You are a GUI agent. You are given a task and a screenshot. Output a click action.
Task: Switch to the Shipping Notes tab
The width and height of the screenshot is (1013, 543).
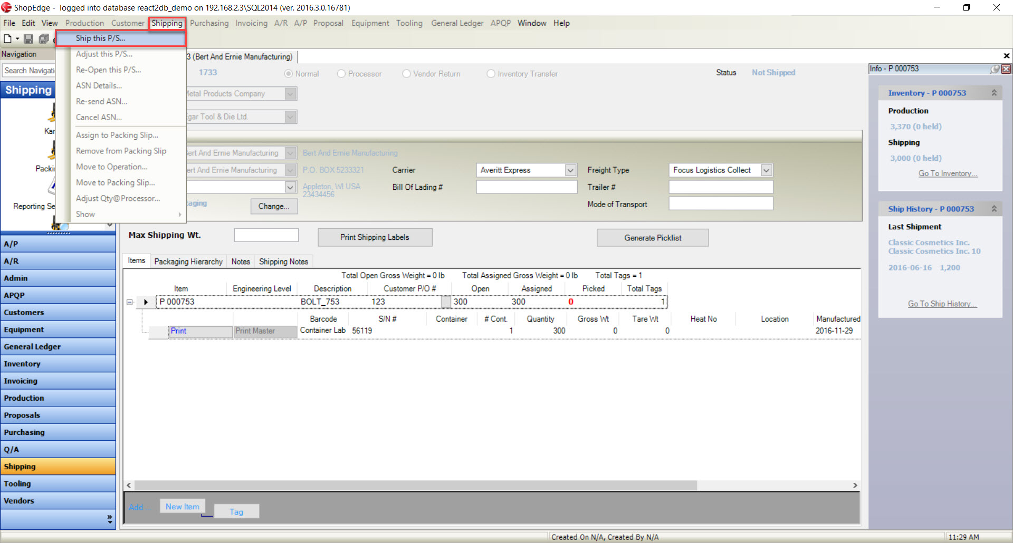coord(283,261)
